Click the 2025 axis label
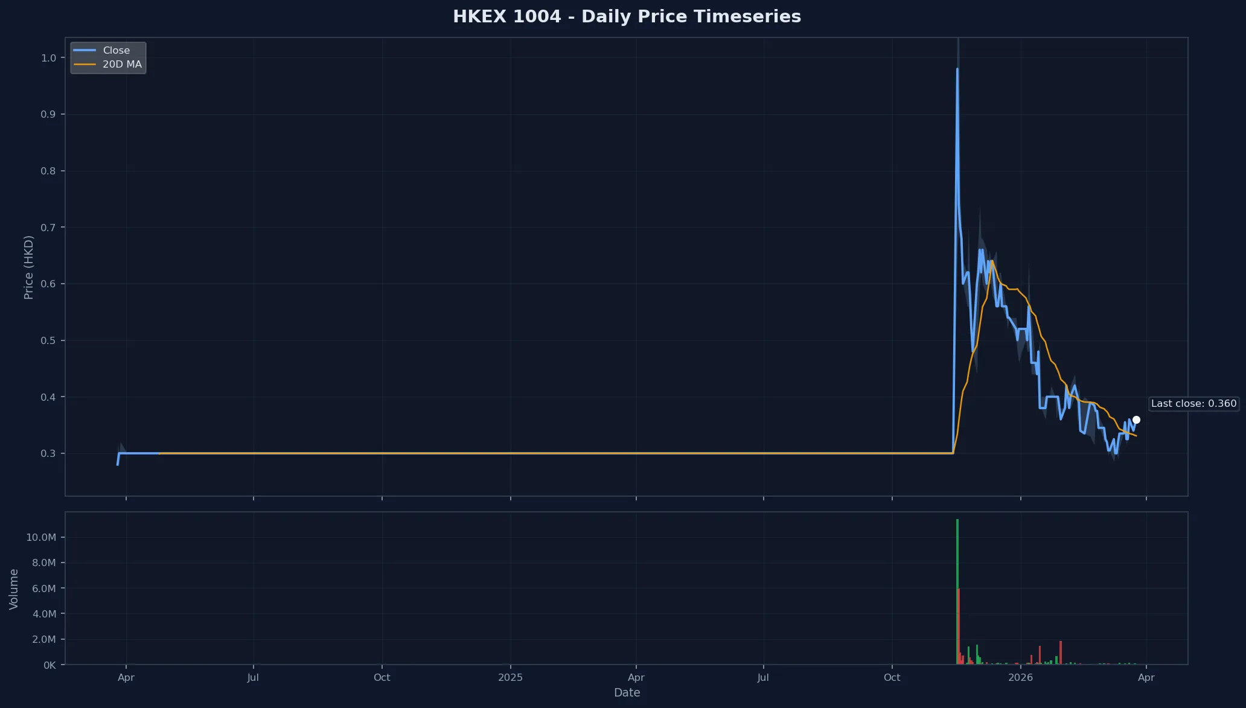The height and width of the screenshot is (708, 1246). (x=511, y=677)
